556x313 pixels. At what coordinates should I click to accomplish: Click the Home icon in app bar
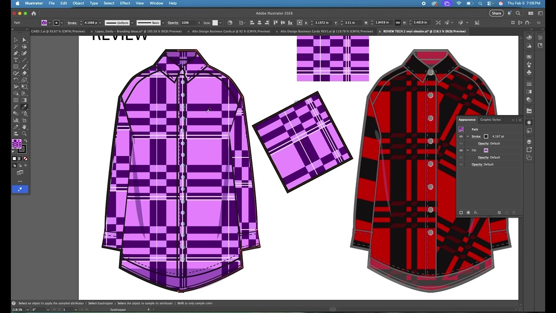click(x=33, y=13)
